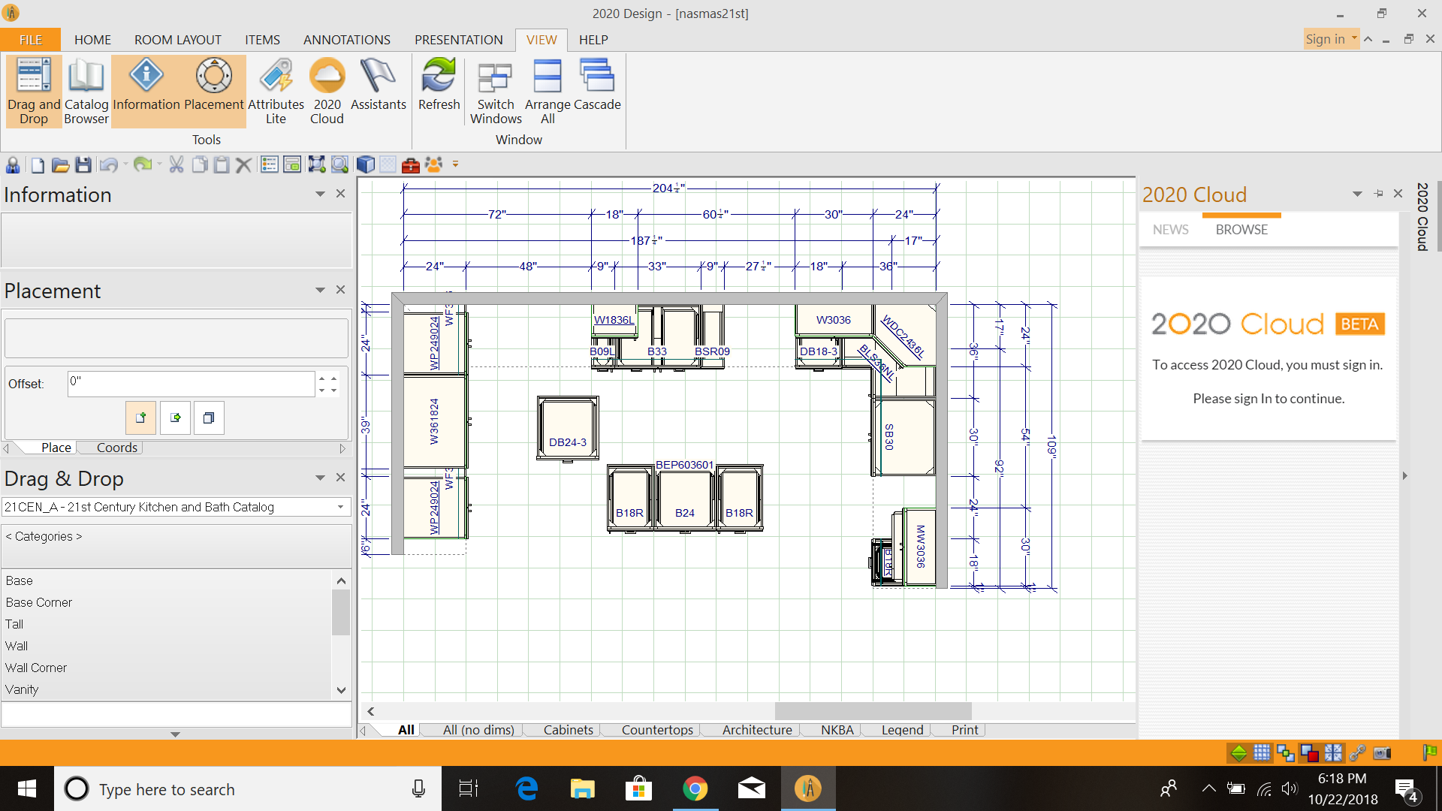
Task: Open the 21st Century catalog dropdown
Action: (340, 508)
